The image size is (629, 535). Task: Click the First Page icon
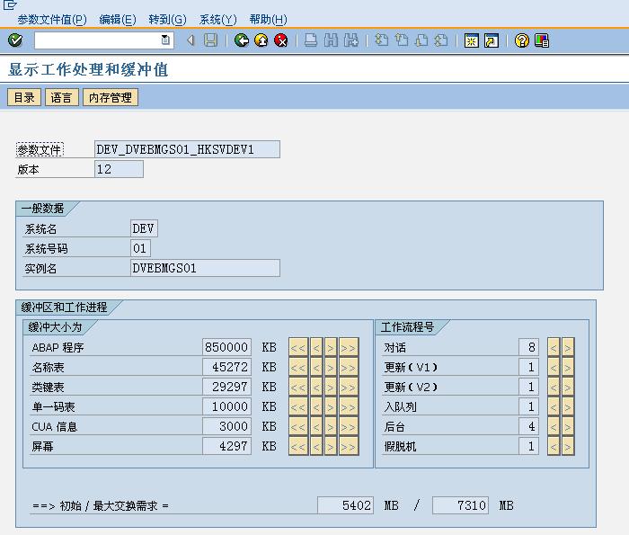381,40
